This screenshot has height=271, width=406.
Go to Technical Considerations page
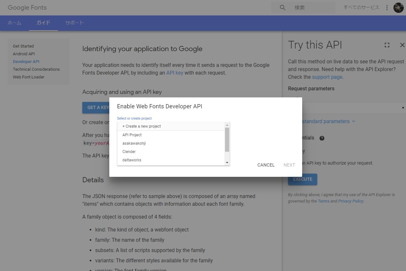point(36,69)
